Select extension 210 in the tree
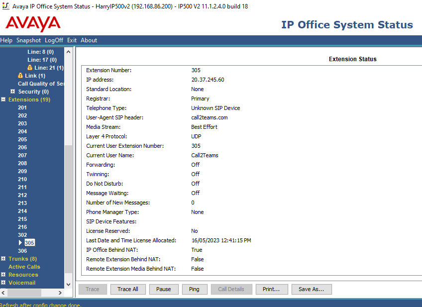 pos(22,179)
